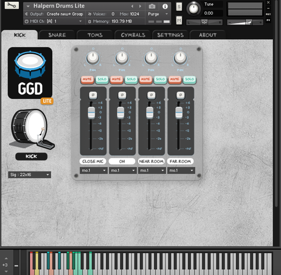Switch to the SETTINGS tab
281x275 pixels.
170,35
